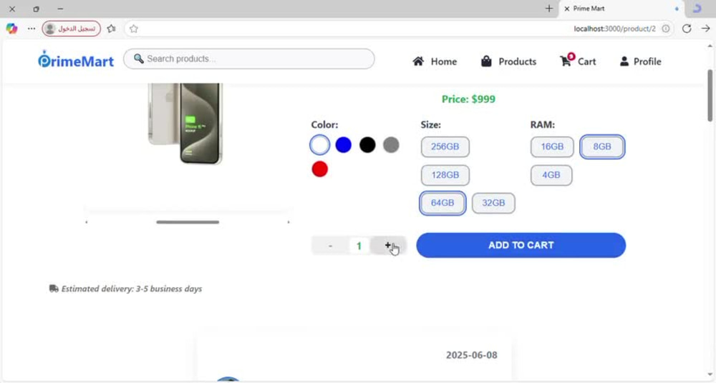Click the PrimeMart logo
716x383 pixels.
75,60
